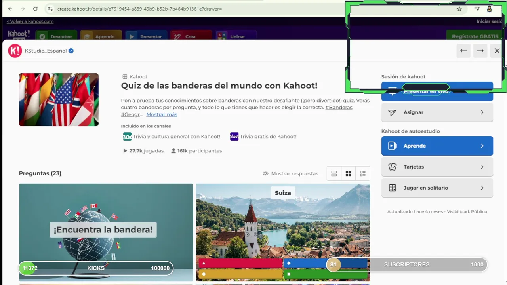This screenshot has width=507, height=285.
Task: Click the play count icon beside 27.7k jugadas
Action: coord(125,151)
